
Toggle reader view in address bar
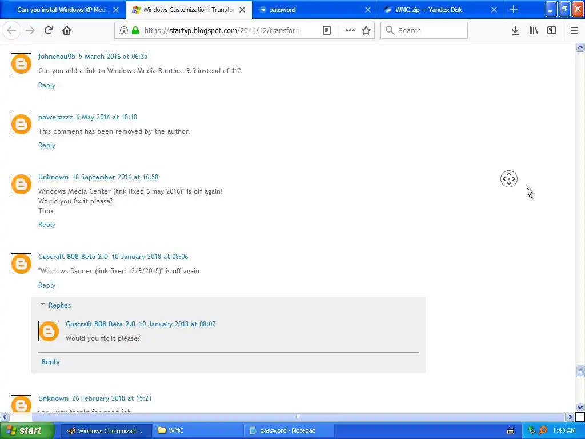pos(326,30)
